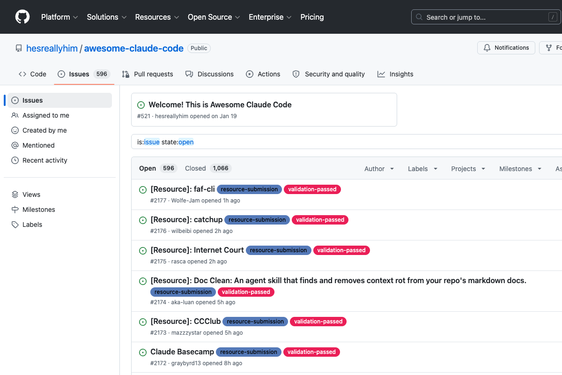Switch to the Code tab
This screenshot has height=375, width=562.
32,74
